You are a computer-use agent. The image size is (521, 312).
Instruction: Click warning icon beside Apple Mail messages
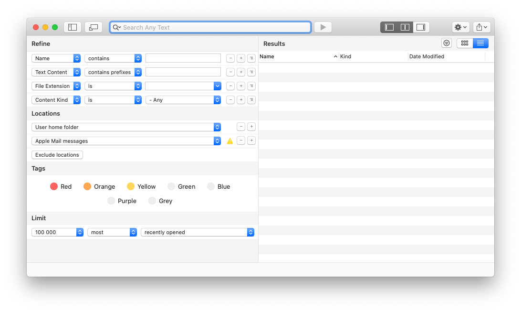(230, 141)
